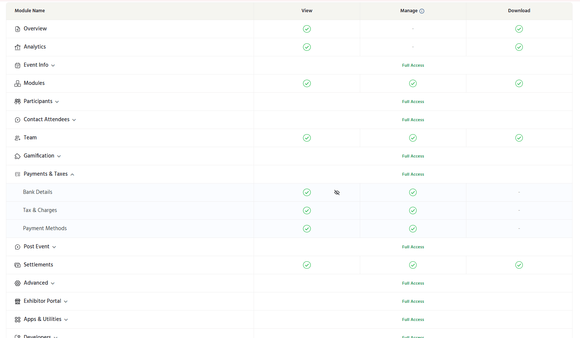The image size is (580, 338).
Task: Click the Participants people icon
Action: pyautogui.click(x=17, y=102)
